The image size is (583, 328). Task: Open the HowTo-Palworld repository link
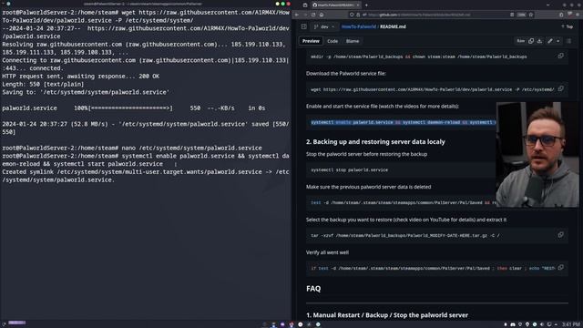pos(358,26)
